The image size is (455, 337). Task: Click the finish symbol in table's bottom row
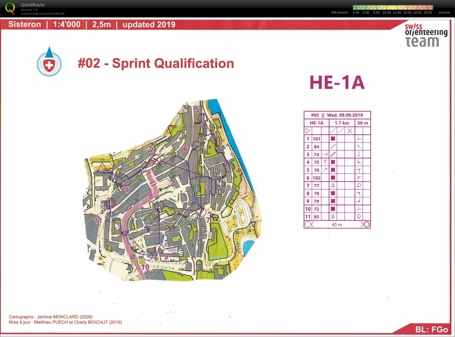365,224
